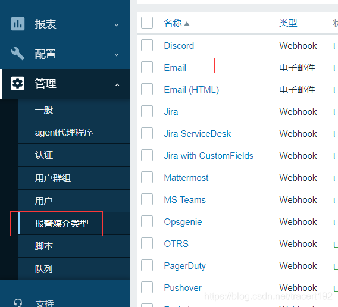Open the 配置 sidebar menu

tap(65, 54)
